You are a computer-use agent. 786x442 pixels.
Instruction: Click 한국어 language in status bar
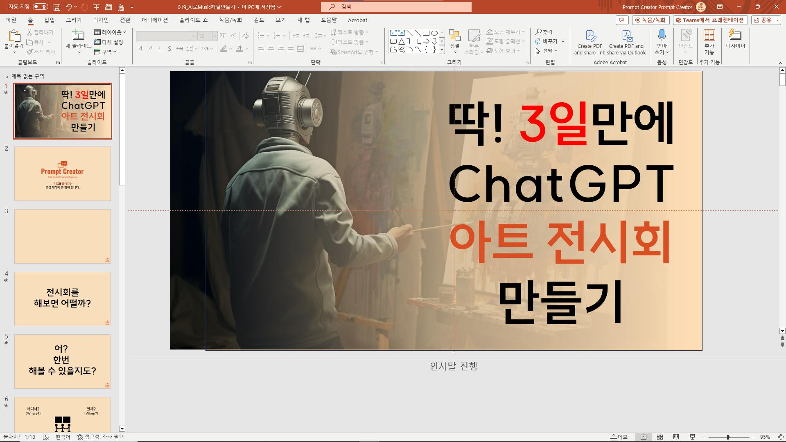(x=63, y=437)
